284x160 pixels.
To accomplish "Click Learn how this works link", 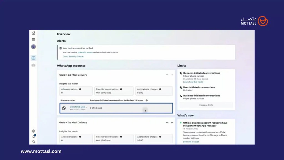I will coord(193,82).
